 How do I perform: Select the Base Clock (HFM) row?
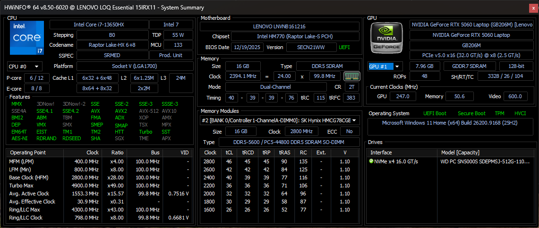(99, 177)
